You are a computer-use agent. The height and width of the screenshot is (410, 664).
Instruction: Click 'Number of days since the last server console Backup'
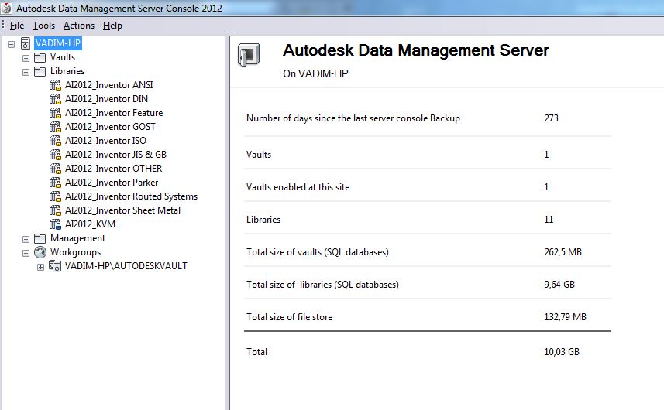(353, 118)
